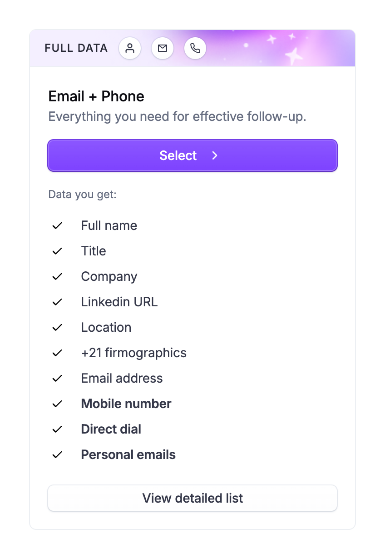Click the FULL DATA header label
This screenshot has height=559, width=385.
[x=76, y=48]
